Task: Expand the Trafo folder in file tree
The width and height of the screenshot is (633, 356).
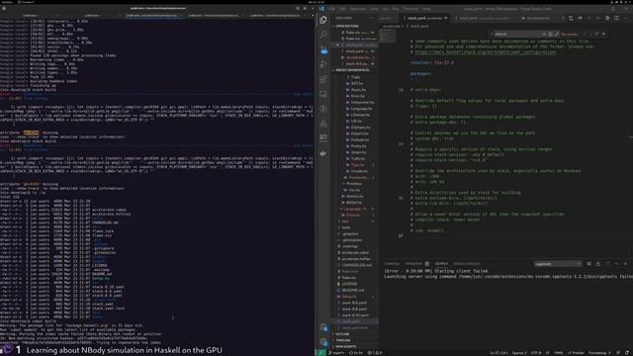Action: [x=355, y=77]
